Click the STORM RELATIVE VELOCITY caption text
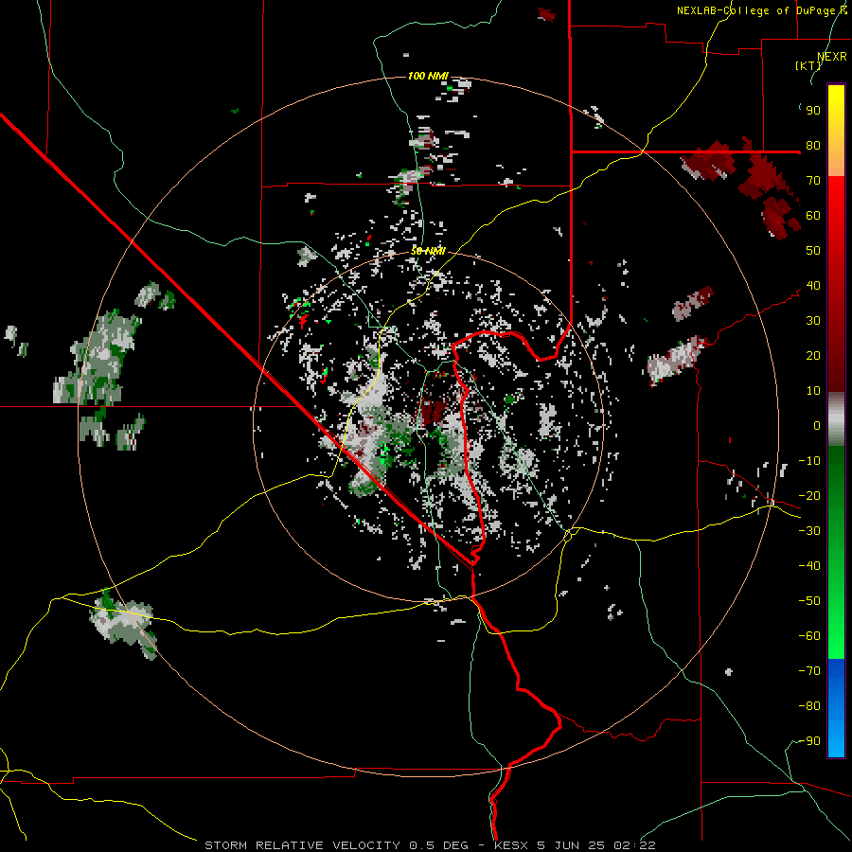Screen dimensions: 852x852 (x=303, y=845)
